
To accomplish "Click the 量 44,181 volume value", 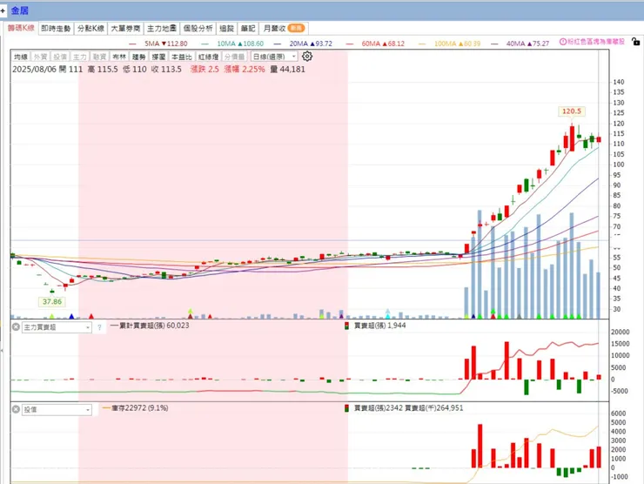I will click(288, 70).
